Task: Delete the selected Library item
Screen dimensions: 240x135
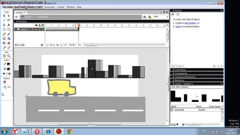Action: point(183,124)
